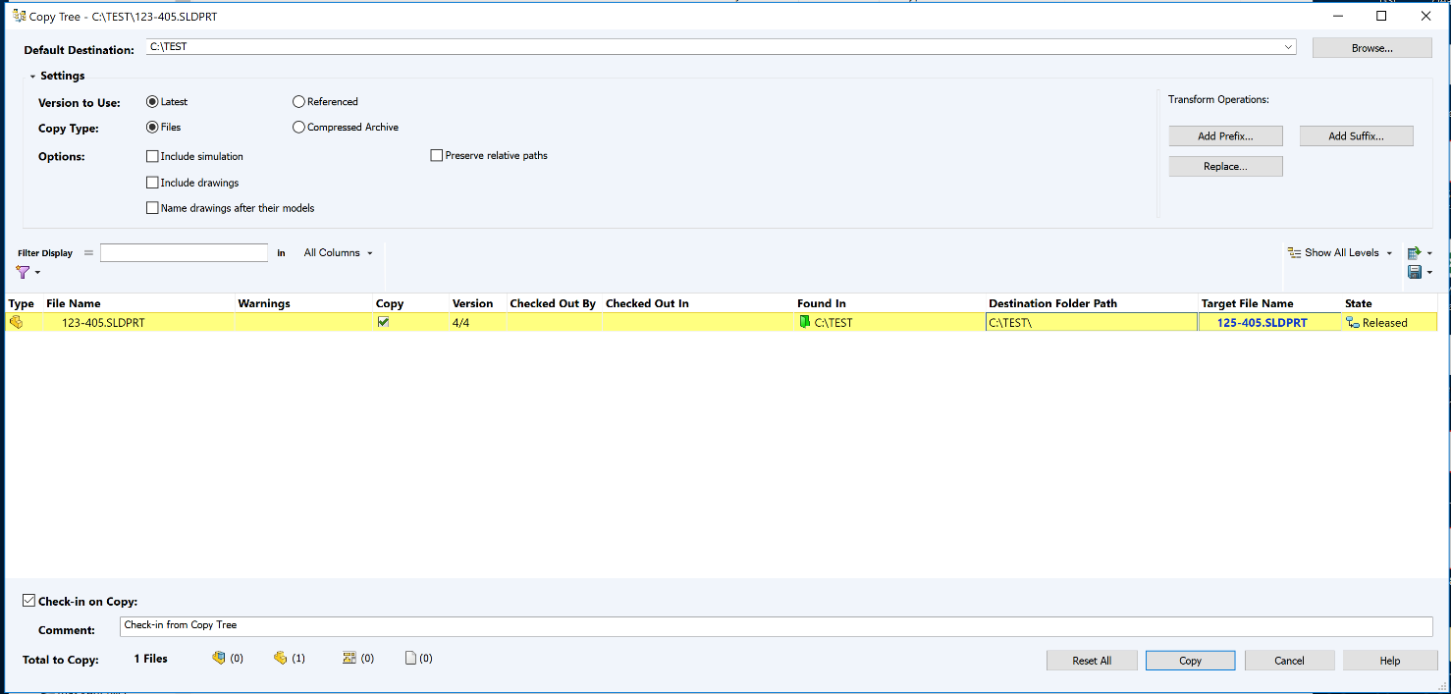Open the All Columns dropdown
Image resolution: width=1451 pixels, height=694 pixels.
tap(338, 252)
